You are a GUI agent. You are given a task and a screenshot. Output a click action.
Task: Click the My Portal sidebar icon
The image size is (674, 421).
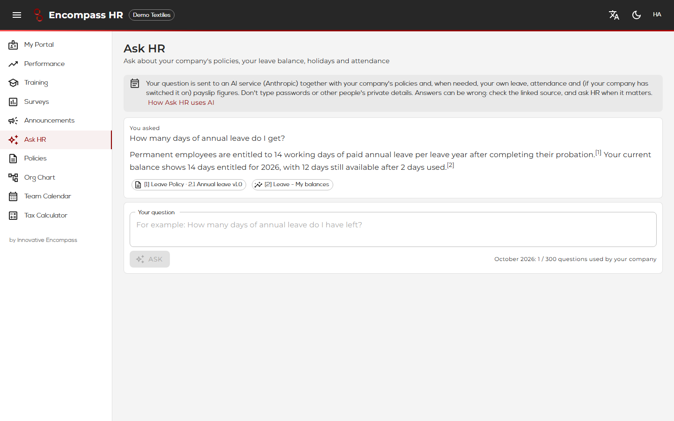tap(13, 45)
